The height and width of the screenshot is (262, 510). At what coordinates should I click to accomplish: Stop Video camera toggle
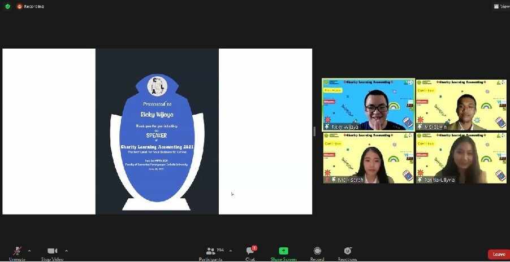coord(53,252)
